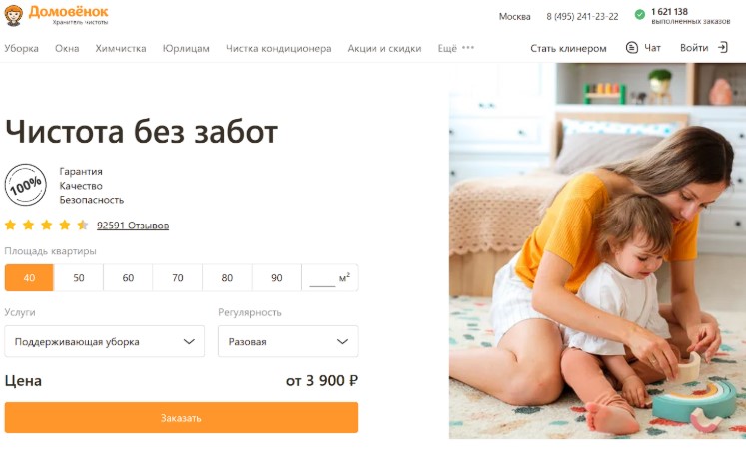
Task: Open the 92591 Отзывов link
Action: pos(133,226)
